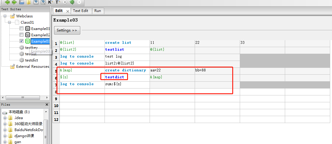Screen dimensions: 332x144
Task: Click the Example01 robot face icon
Action: [28, 28]
